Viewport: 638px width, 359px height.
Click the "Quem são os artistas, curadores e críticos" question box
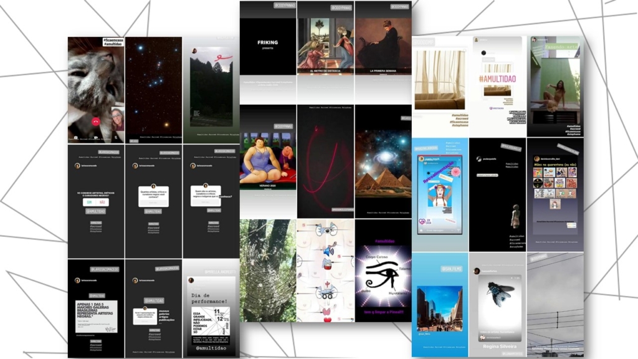click(206, 196)
